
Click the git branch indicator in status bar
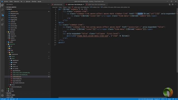[4, 99]
